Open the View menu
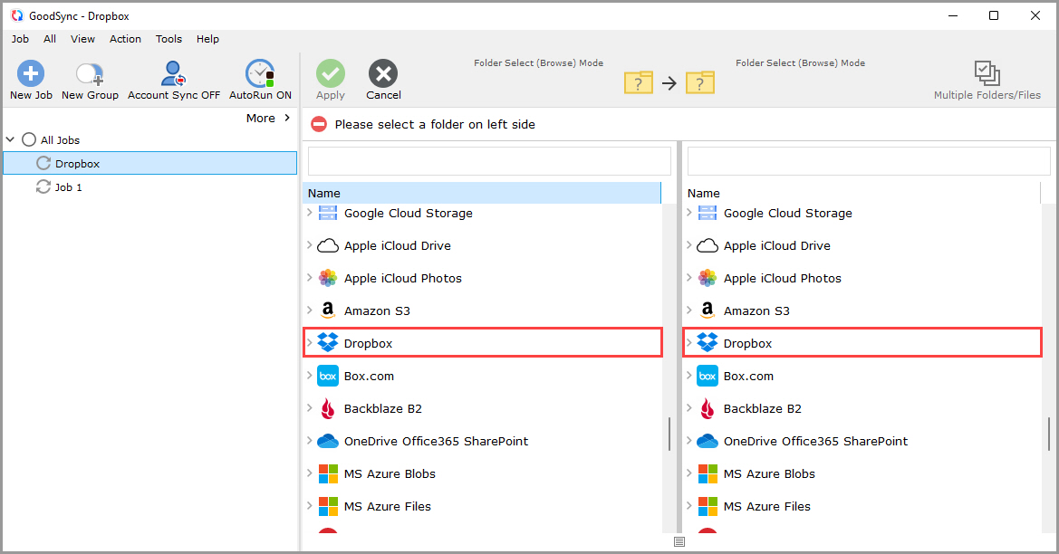 tap(82, 39)
